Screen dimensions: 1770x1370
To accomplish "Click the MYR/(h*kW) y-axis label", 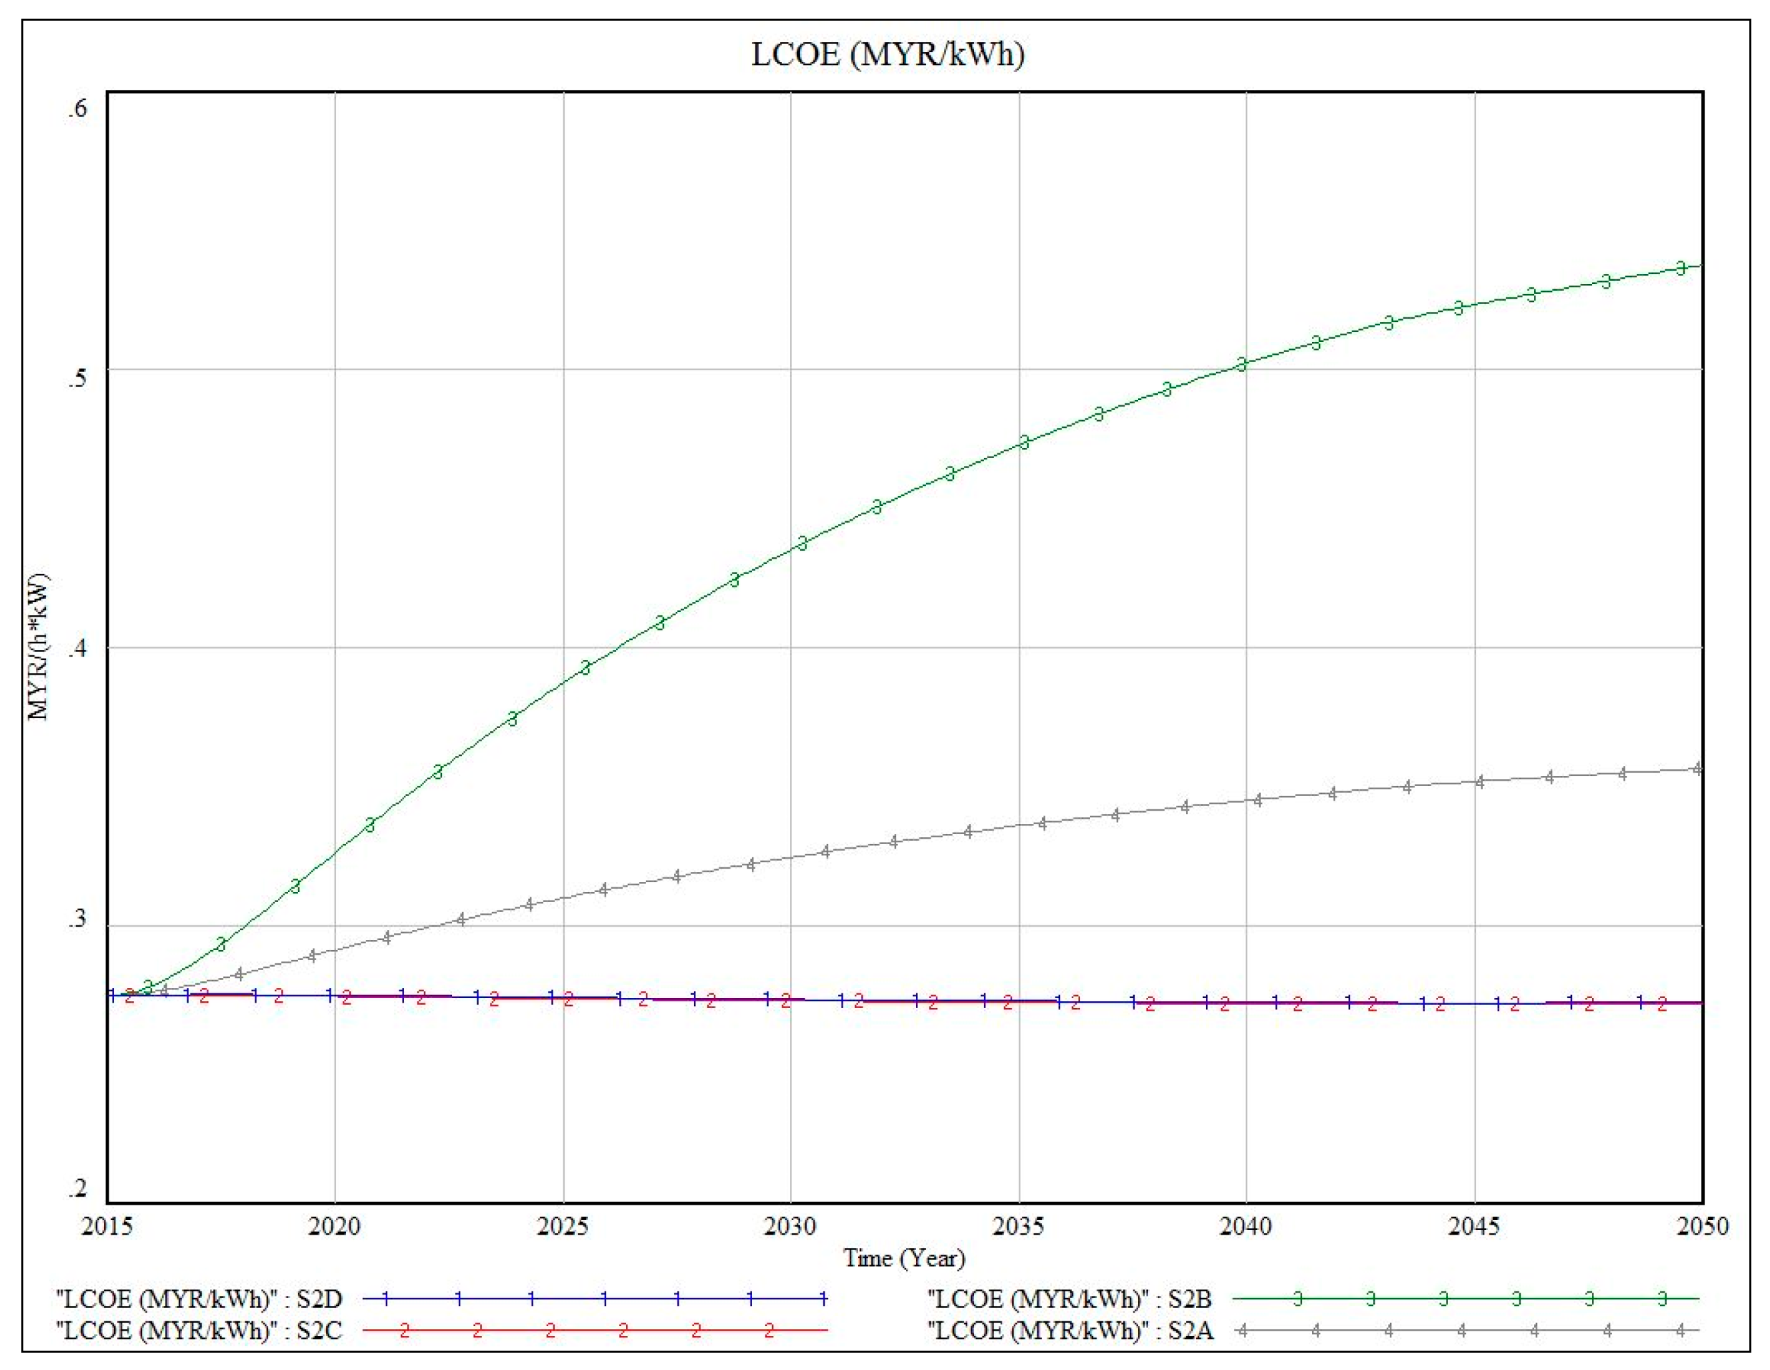I will (x=38, y=647).
